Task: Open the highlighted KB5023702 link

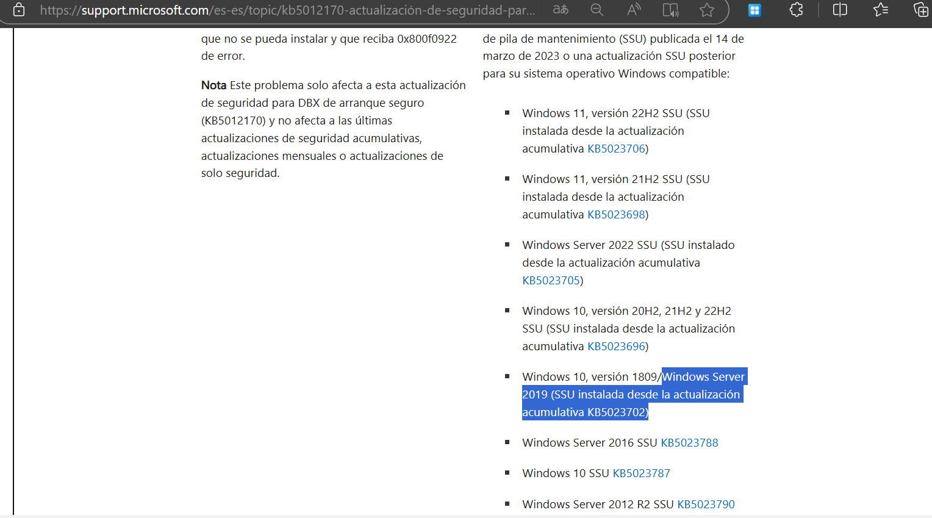Action: (x=616, y=412)
